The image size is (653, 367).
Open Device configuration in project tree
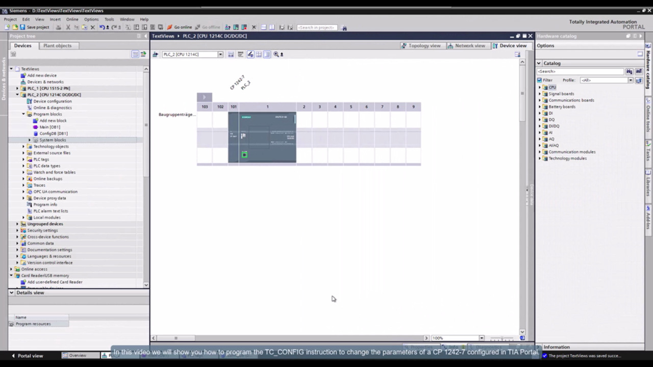coord(52,101)
